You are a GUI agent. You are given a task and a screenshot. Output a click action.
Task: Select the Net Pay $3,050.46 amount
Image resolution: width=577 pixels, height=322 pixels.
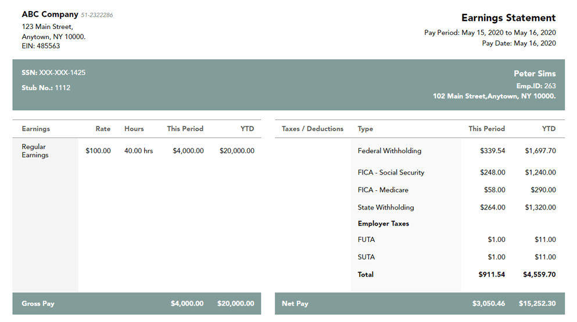[489, 303]
